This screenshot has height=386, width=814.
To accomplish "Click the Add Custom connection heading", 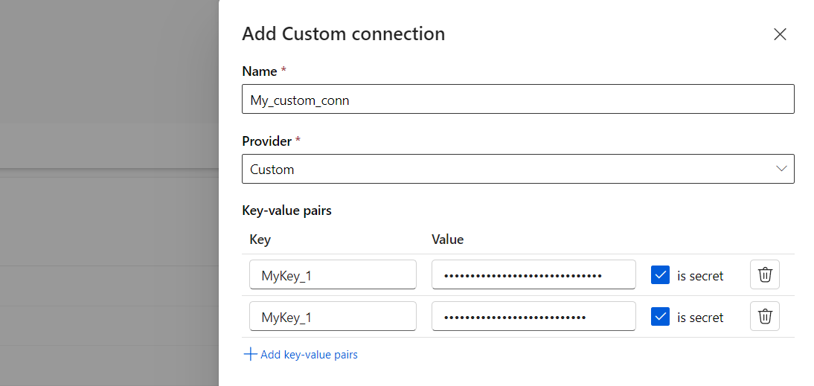I will (344, 34).
